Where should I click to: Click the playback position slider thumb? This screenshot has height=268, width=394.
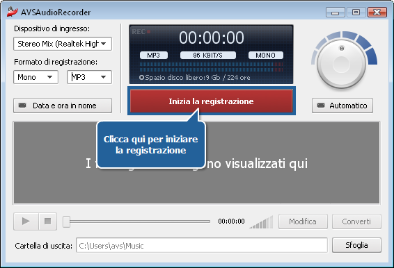66,221
